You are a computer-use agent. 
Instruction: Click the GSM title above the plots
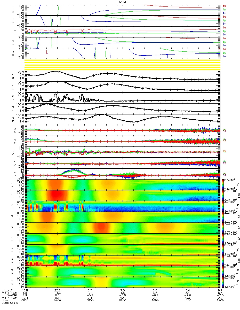tap(123, 2)
